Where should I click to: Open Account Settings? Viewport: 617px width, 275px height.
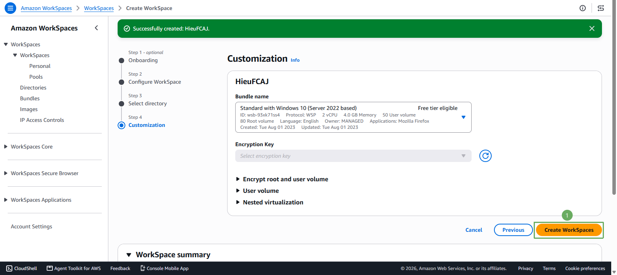pyautogui.click(x=31, y=226)
